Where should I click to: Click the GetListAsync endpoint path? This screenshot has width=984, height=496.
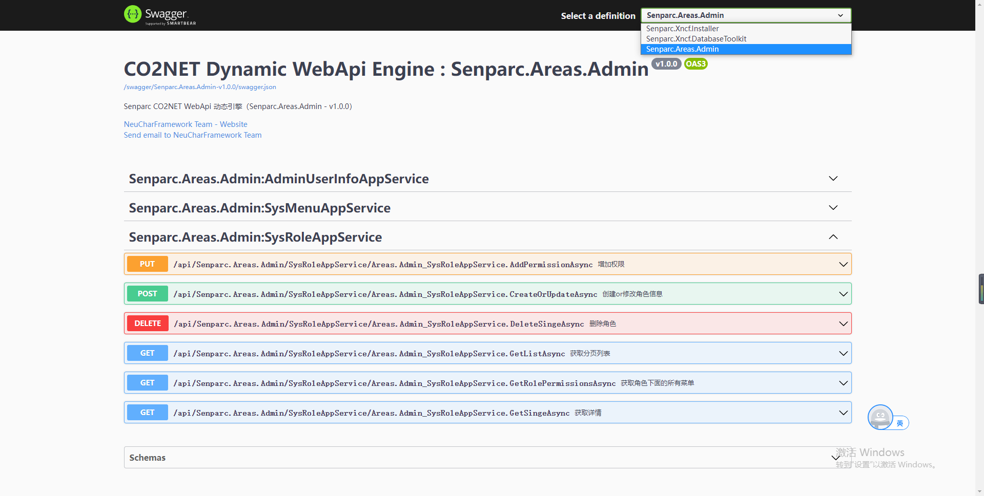(x=369, y=354)
